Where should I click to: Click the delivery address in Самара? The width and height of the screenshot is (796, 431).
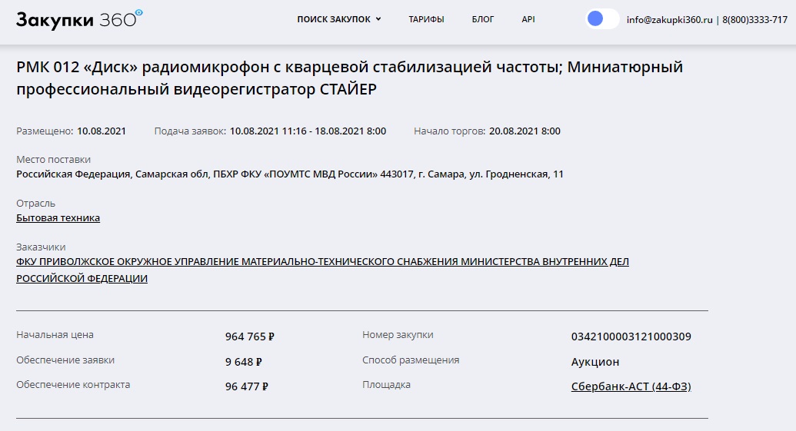pos(290,174)
